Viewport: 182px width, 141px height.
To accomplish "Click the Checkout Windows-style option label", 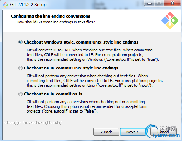I will pos(81,42).
